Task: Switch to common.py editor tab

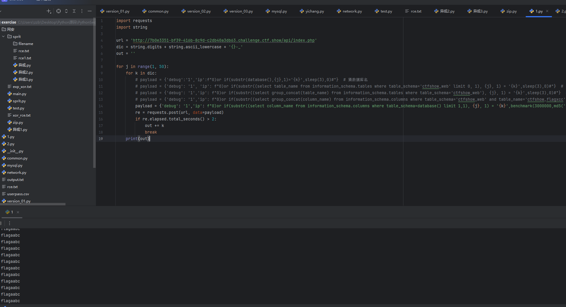Action: (156, 11)
